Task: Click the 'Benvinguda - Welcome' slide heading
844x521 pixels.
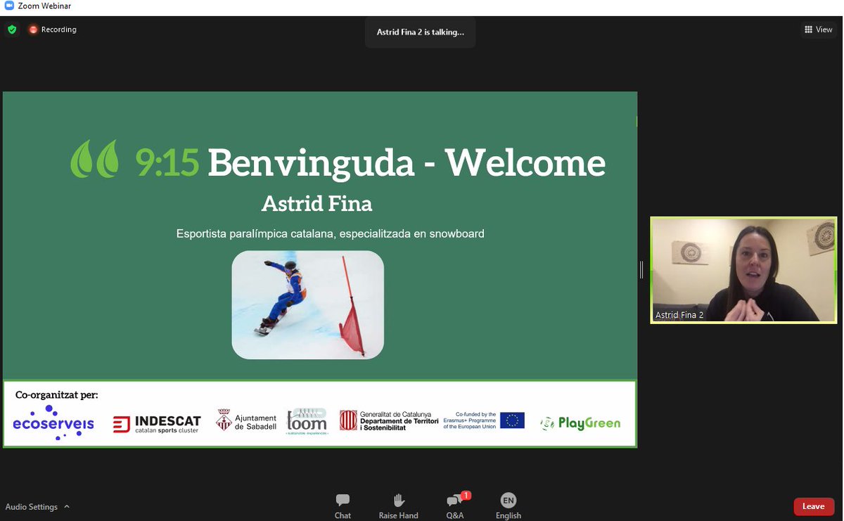Action: (x=407, y=162)
